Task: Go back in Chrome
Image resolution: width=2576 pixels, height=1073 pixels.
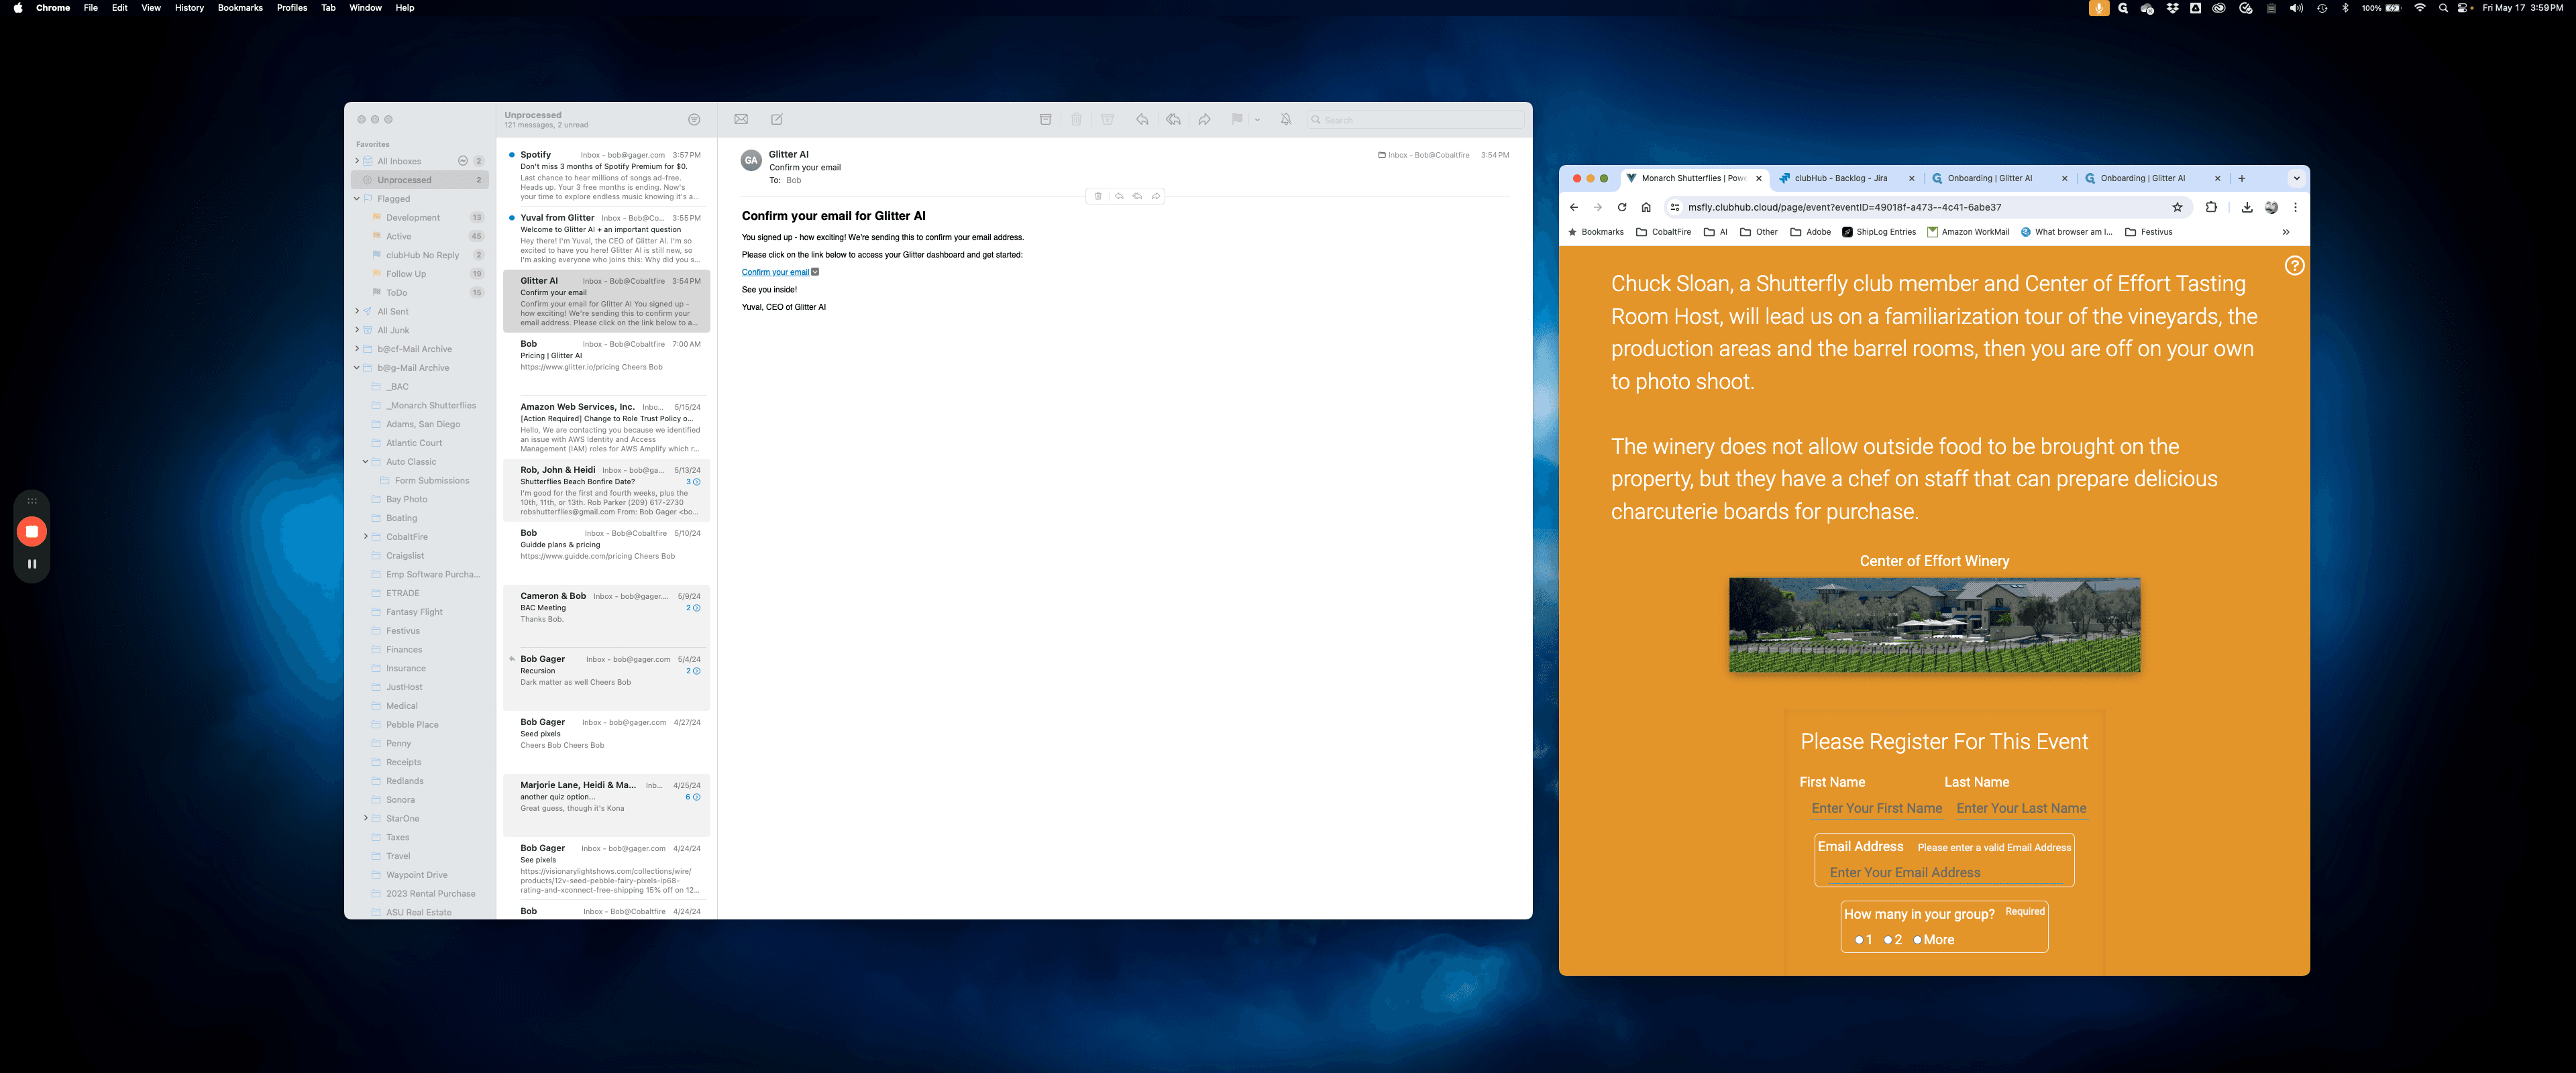Action: click(x=1574, y=207)
